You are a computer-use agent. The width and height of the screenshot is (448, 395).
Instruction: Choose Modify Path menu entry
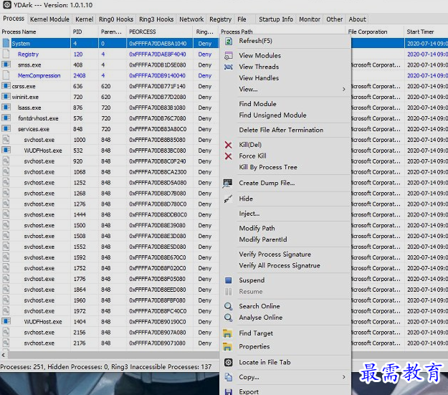click(257, 228)
